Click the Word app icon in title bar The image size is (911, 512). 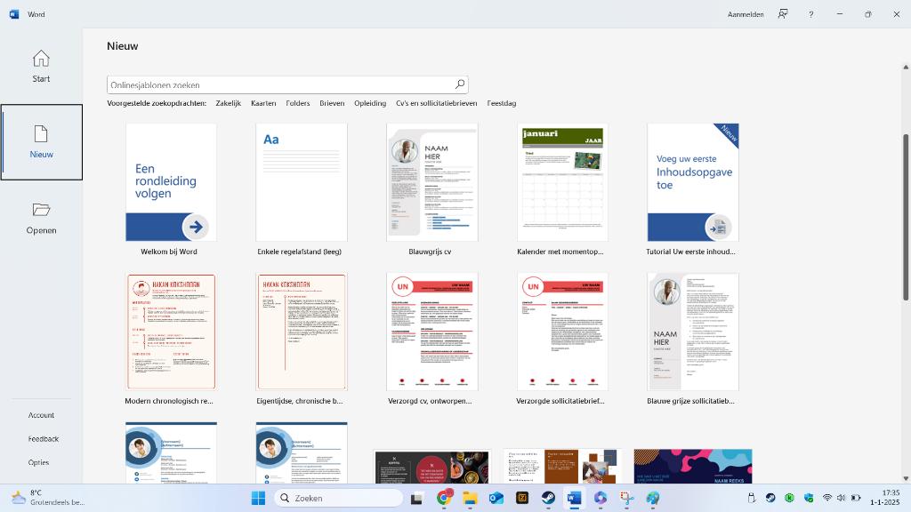coord(14,14)
